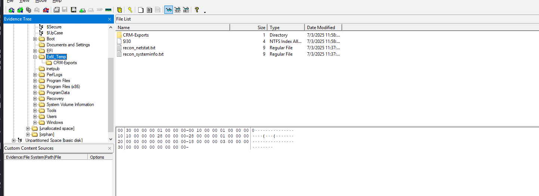Click the yellow Obtain Protected Files icon
Image resolution: width=539 pixels, height=196 pixels.
point(120,10)
